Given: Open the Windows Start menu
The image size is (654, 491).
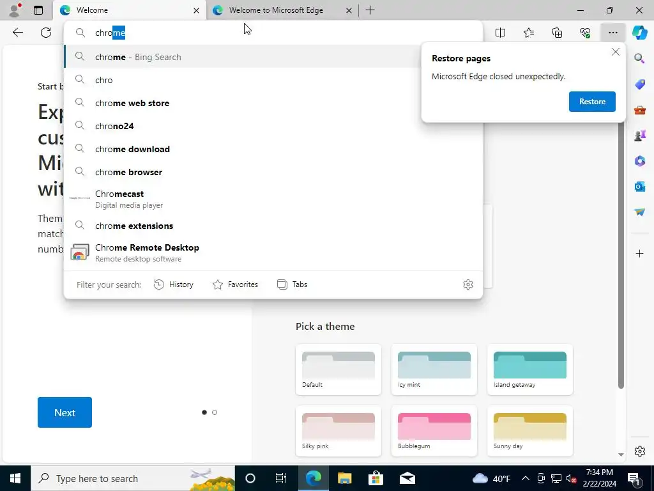Looking at the screenshot, I should pyautogui.click(x=15, y=478).
